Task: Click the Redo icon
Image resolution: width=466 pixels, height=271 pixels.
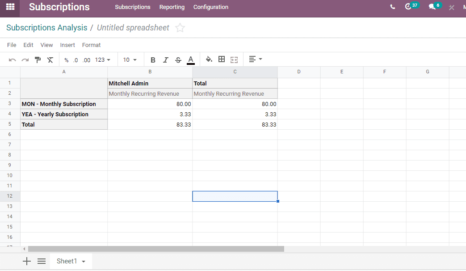Action: (25, 59)
